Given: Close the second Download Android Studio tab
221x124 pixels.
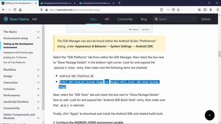Looking at the screenshot, I should 113,3.
